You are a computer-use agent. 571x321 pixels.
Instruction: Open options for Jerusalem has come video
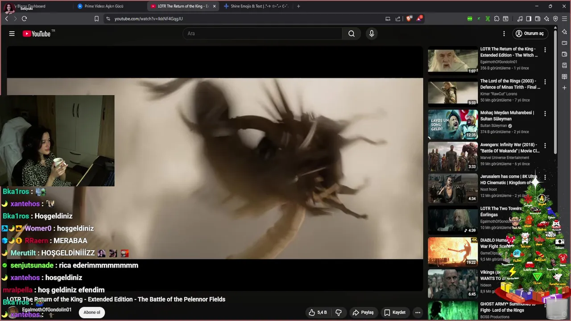click(x=545, y=177)
